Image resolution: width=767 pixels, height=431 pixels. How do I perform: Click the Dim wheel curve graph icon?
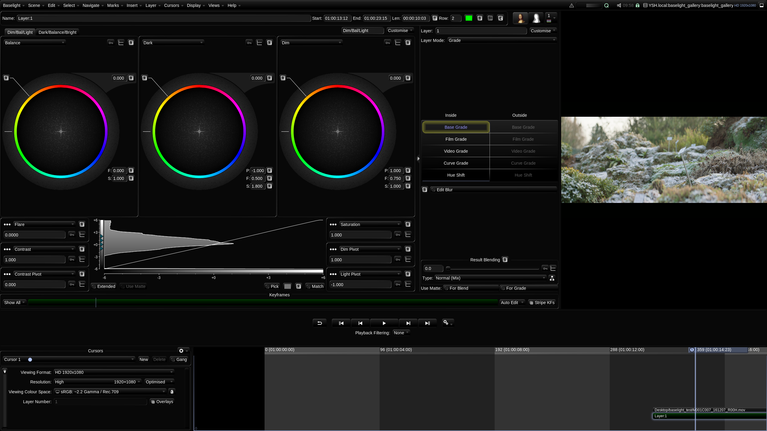pos(398,43)
